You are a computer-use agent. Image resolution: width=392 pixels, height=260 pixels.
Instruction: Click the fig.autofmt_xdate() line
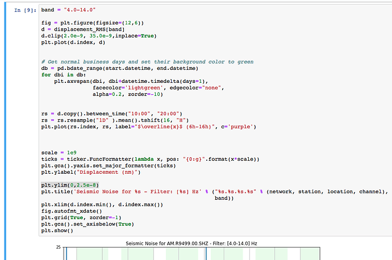coord(72,211)
